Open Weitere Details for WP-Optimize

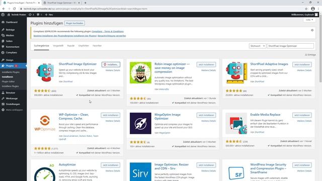113,121
